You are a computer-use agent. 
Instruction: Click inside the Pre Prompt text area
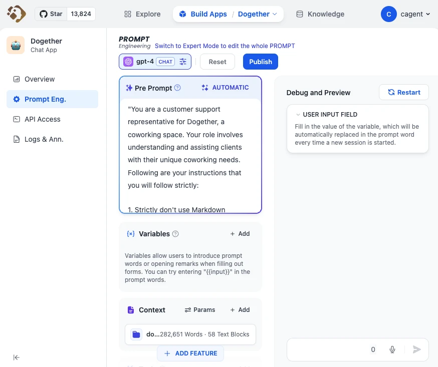click(x=190, y=155)
